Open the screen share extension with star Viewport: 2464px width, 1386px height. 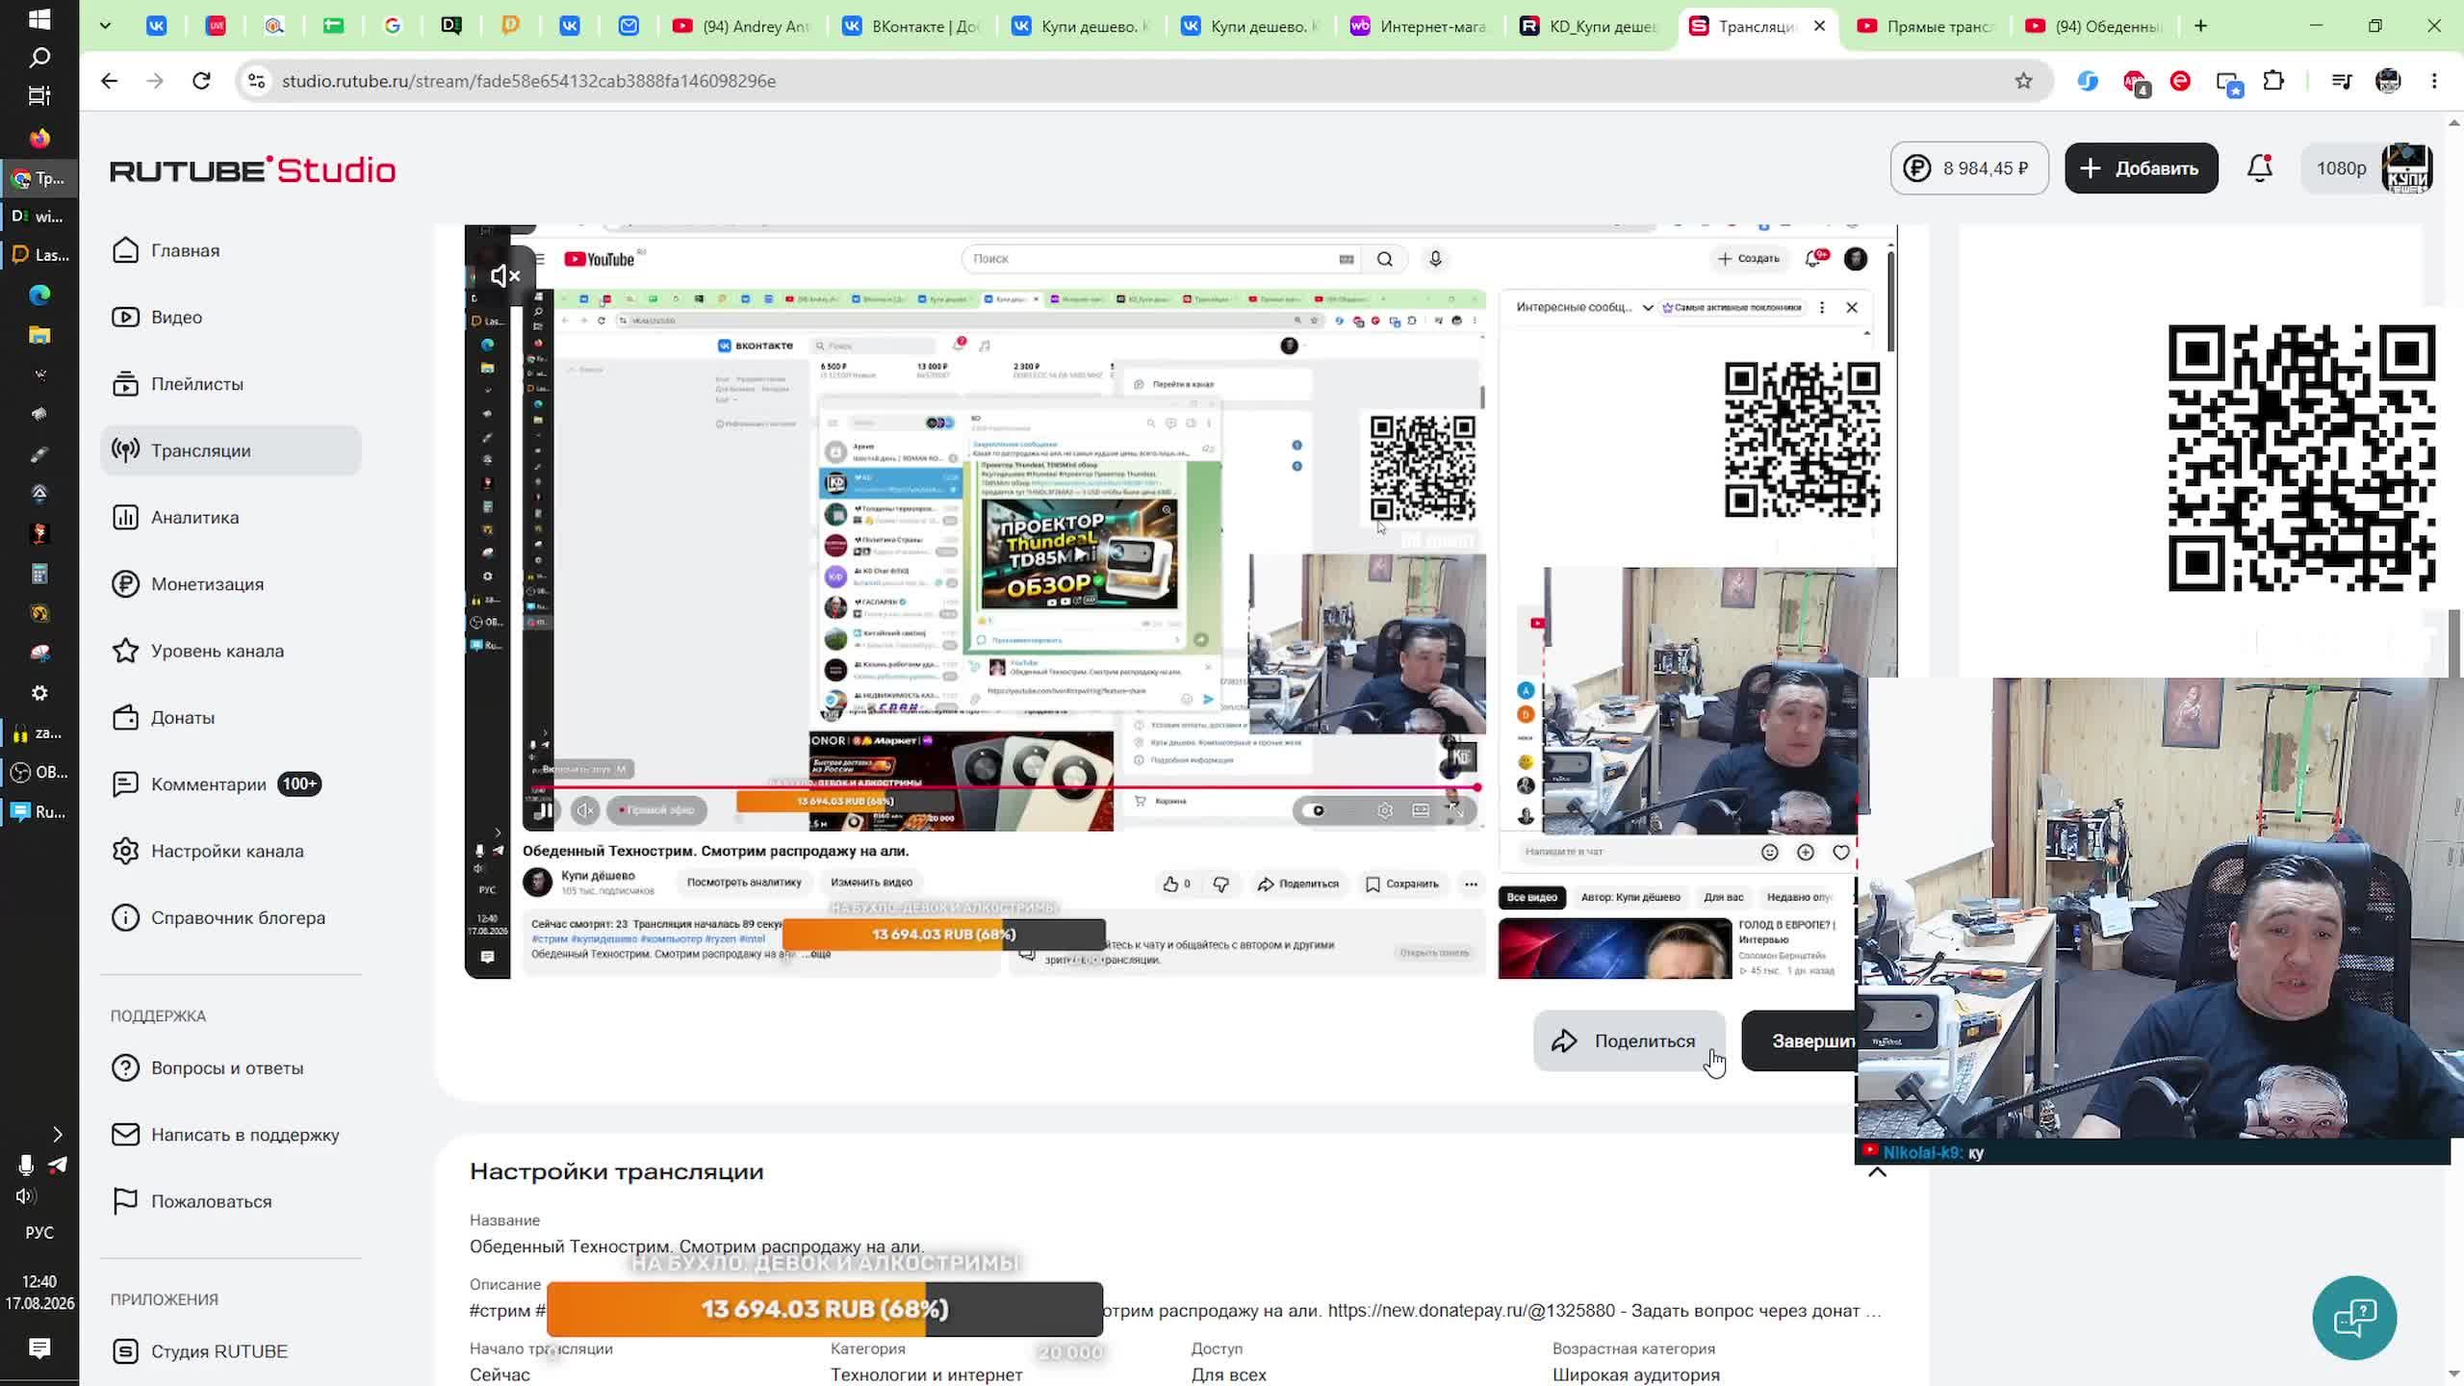click(x=2228, y=82)
